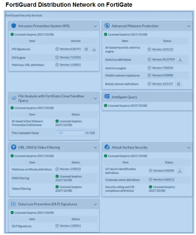Click Version 7.00034 for Antivirus engine

tap(162, 68)
